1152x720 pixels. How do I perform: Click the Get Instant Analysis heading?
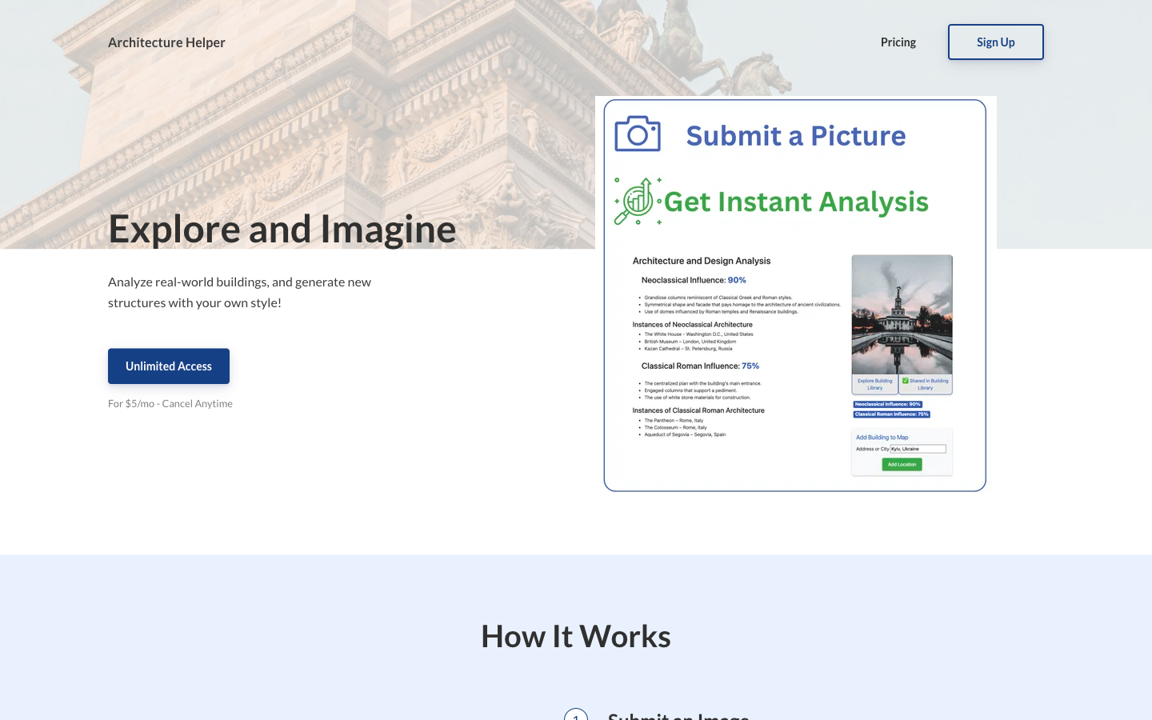[x=796, y=202]
